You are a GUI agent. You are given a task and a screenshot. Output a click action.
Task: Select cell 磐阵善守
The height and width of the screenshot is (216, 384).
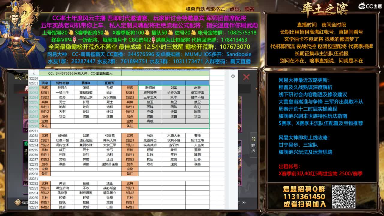click(109, 193)
